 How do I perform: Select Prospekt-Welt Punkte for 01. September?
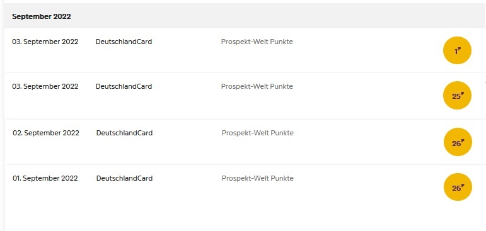(x=258, y=178)
